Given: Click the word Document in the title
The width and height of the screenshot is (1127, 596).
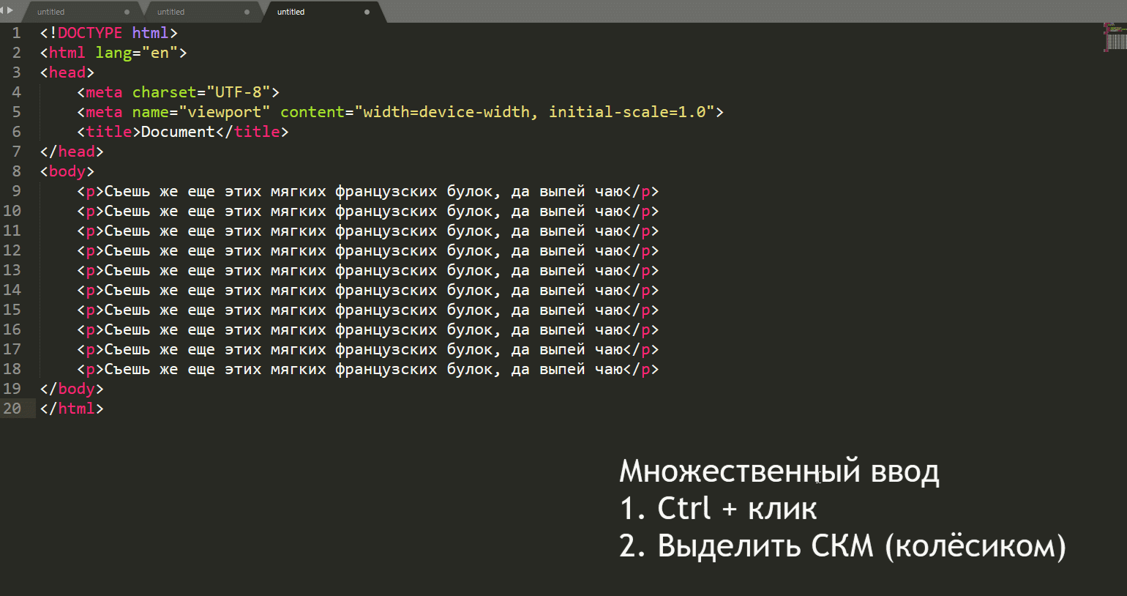Looking at the screenshot, I should [x=178, y=132].
